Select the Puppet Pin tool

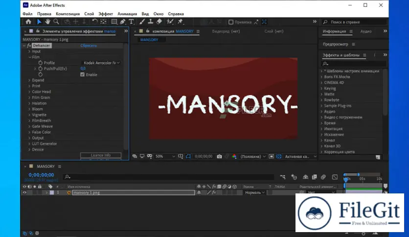(180, 22)
